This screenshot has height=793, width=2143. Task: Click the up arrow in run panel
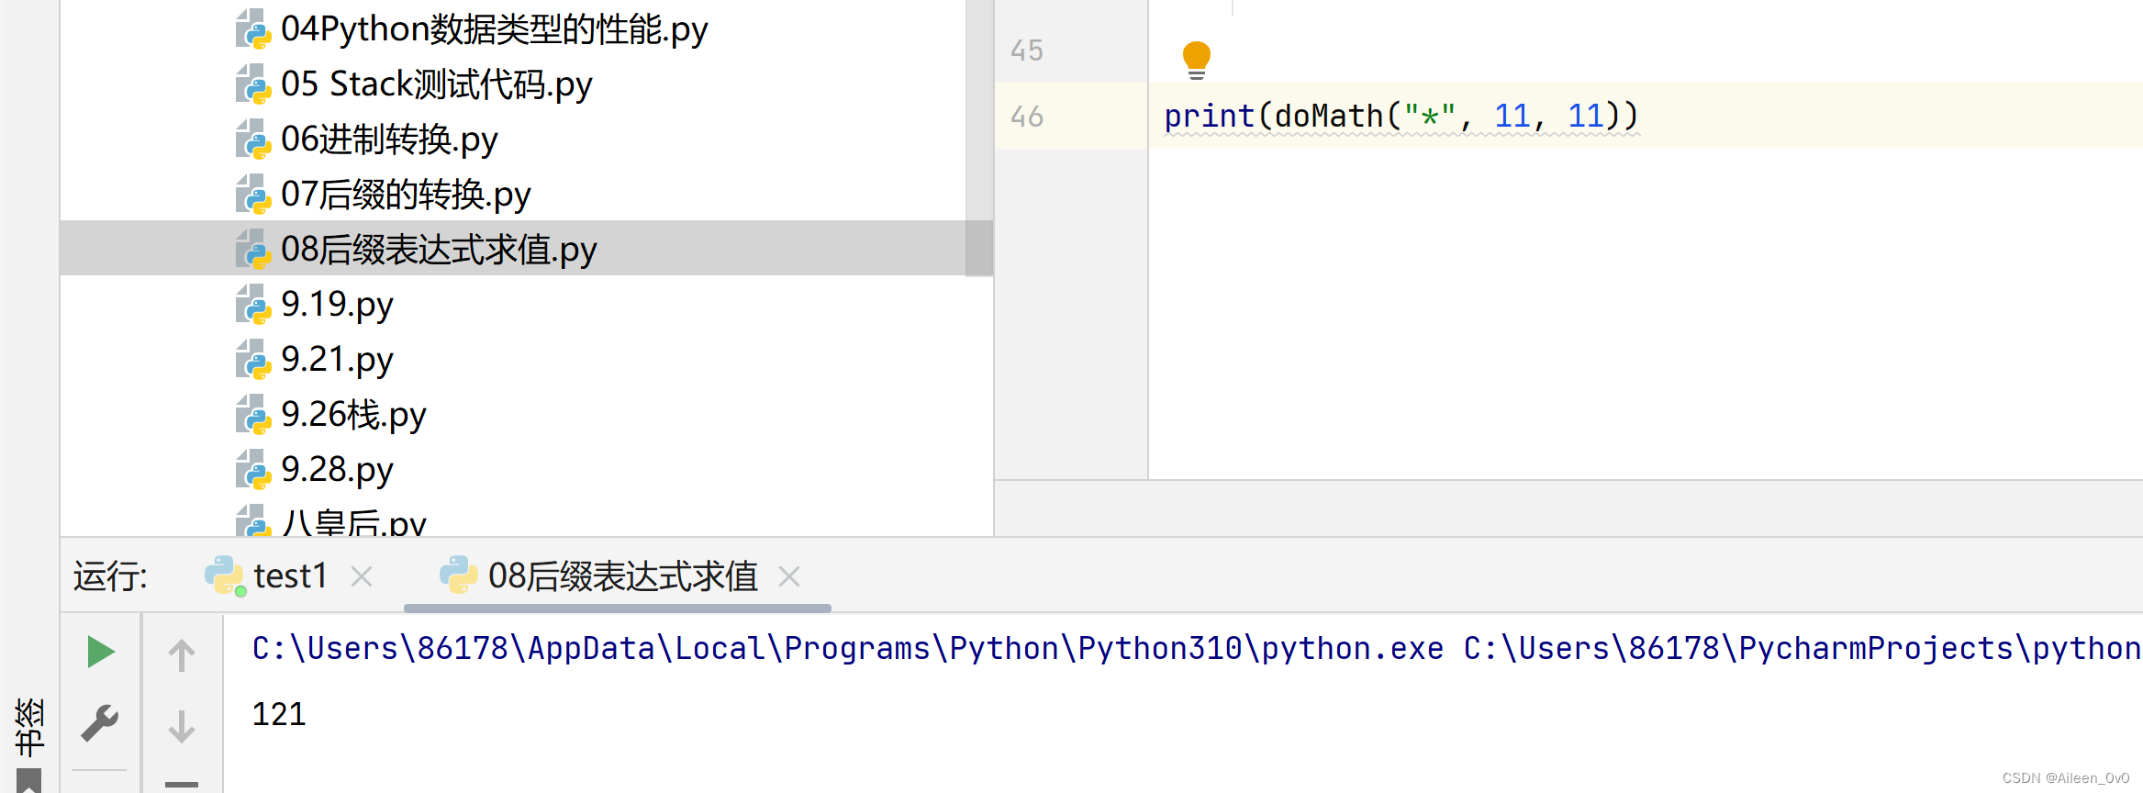click(x=182, y=654)
